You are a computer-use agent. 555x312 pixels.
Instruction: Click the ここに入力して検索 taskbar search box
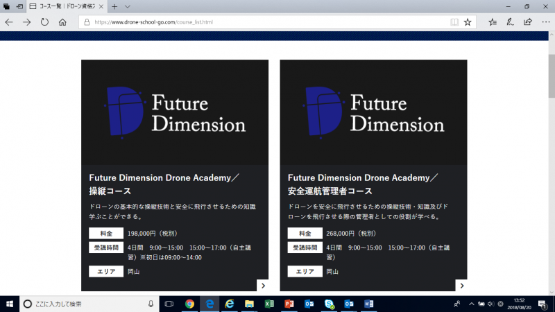point(89,304)
